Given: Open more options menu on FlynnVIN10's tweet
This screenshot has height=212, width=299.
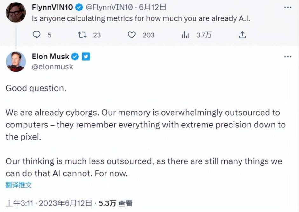Looking at the screenshot, I should coord(288,7).
